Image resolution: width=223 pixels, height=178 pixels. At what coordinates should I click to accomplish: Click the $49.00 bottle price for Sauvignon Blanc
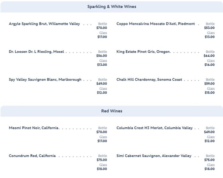[102, 84]
